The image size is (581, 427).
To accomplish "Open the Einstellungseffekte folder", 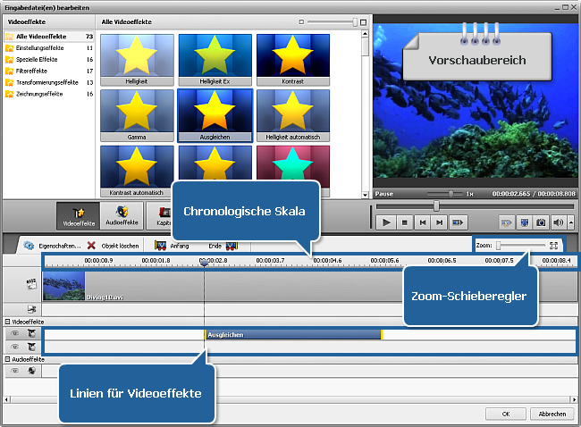I will click(x=49, y=47).
